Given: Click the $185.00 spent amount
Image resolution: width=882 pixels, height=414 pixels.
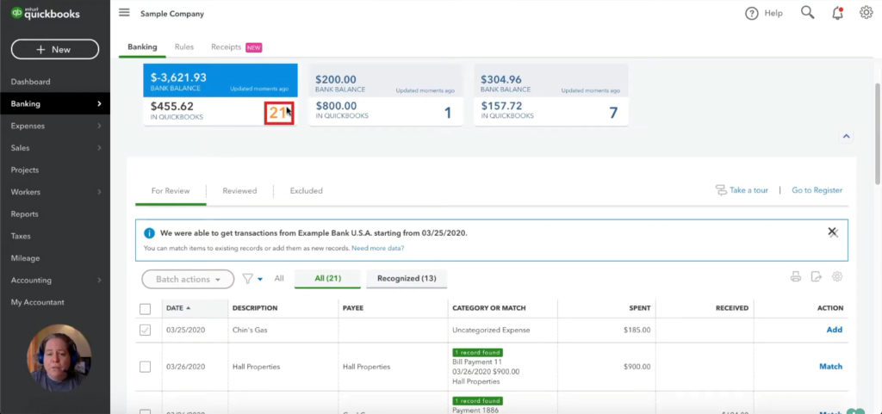Looking at the screenshot, I should pos(637,330).
